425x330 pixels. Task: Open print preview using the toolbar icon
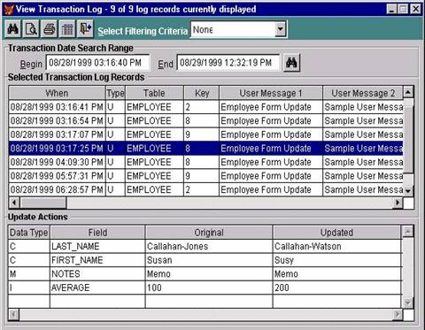point(31,29)
